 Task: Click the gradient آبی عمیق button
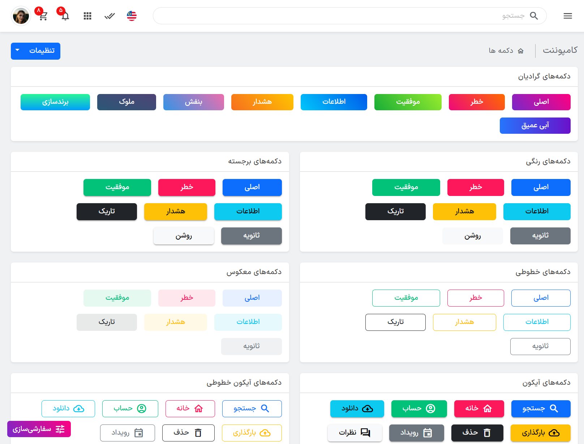coord(535,125)
